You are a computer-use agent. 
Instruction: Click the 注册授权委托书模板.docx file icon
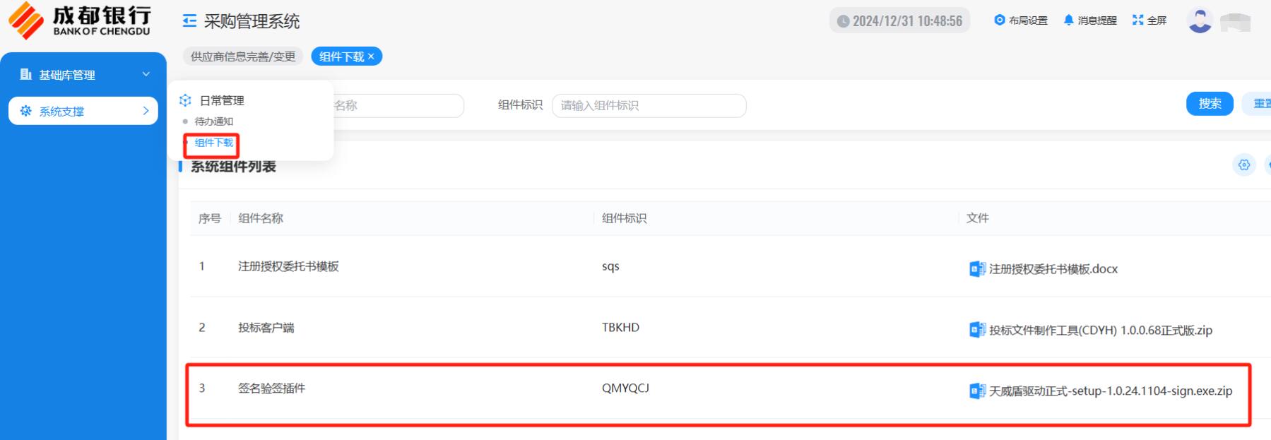(977, 269)
